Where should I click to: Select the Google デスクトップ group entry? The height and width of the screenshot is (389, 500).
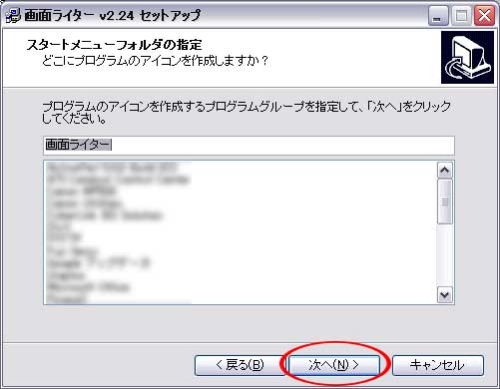pos(99,263)
